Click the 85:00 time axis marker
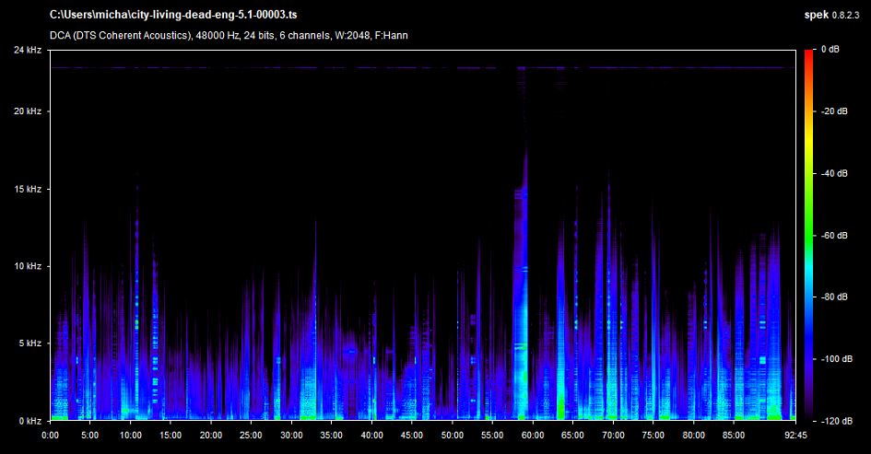This screenshot has height=454, width=871. pyautogui.click(x=734, y=435)
